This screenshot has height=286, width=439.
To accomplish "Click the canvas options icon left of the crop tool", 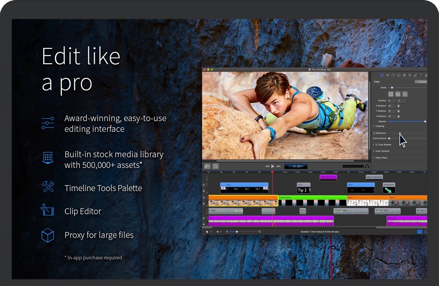I will 207,166.
